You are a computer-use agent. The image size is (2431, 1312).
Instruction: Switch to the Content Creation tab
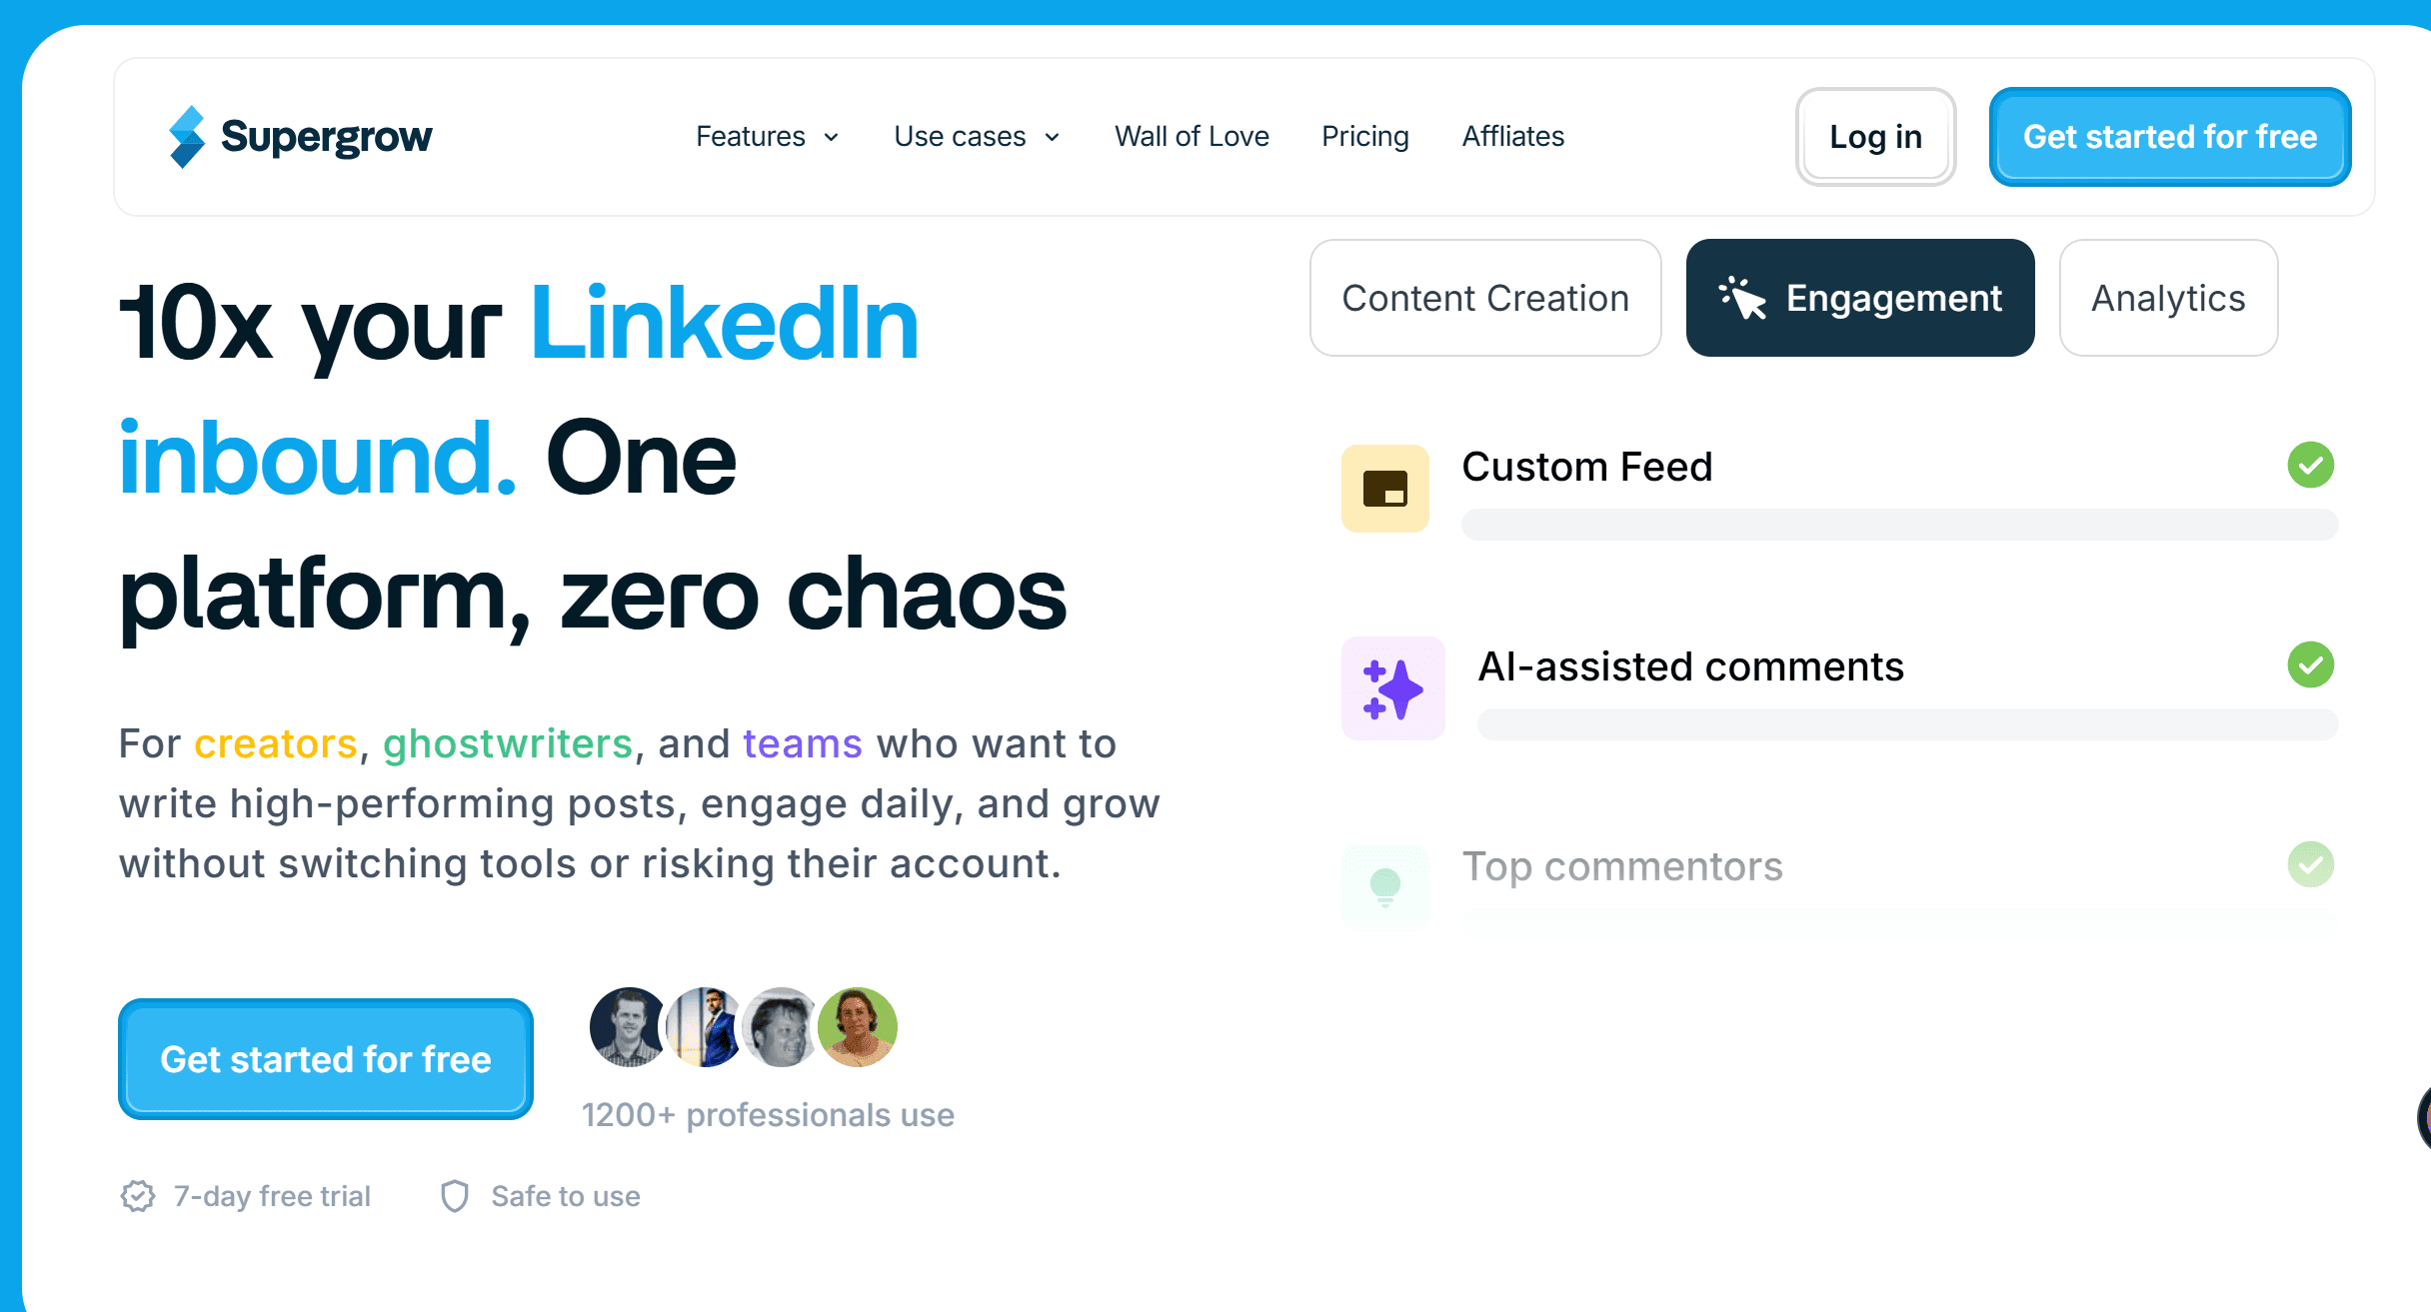[1485, 298]
